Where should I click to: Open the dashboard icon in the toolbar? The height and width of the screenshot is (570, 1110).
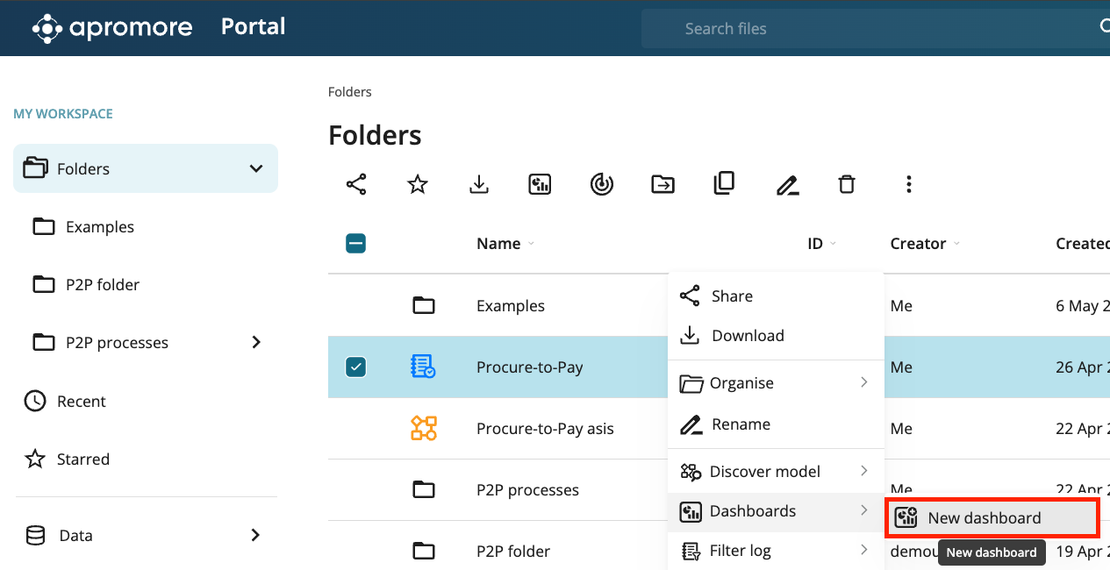point(540,184)
